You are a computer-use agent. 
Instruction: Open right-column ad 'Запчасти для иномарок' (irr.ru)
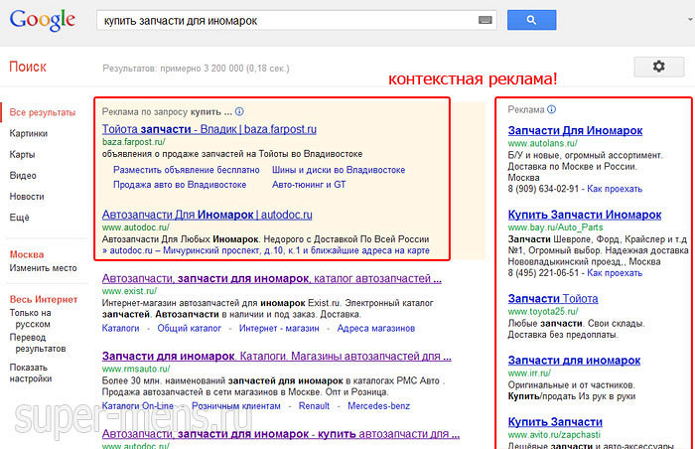pos(574,361)
